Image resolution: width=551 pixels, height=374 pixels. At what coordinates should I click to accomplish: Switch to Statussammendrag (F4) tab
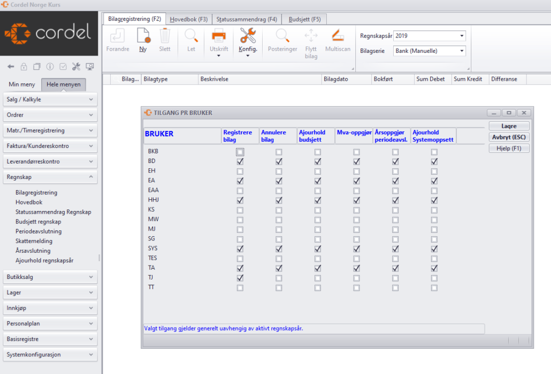[x=247, y=19]
